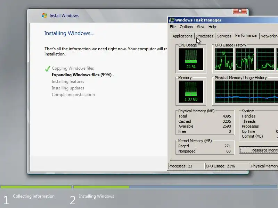Click the Available memory value 2690

coord(227,126)
